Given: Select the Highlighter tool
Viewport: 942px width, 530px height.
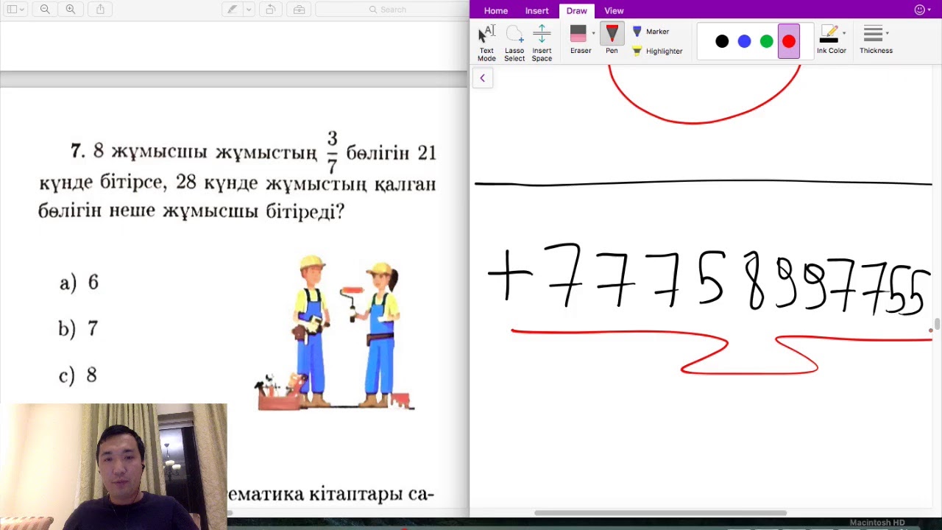Looking at the screenshot, I should tap(657, 51).
